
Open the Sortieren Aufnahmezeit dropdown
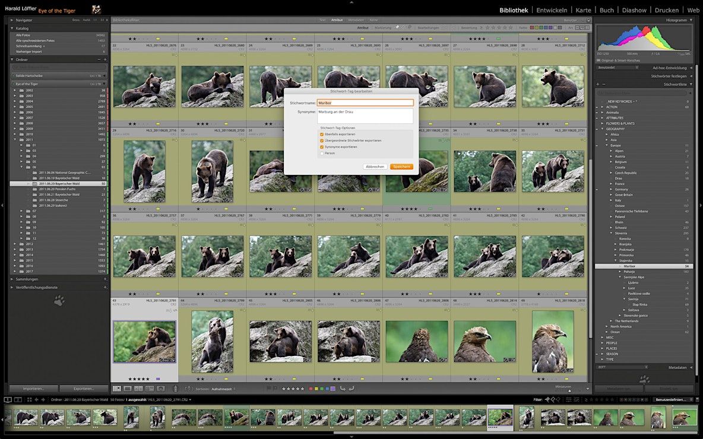(x=223, y=389)
